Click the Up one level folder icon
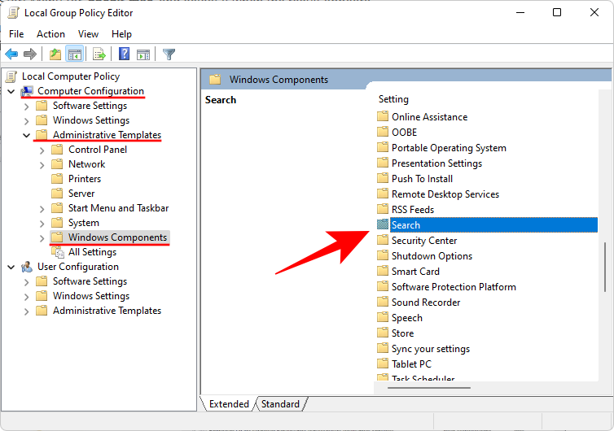 (x=55, y=54)
